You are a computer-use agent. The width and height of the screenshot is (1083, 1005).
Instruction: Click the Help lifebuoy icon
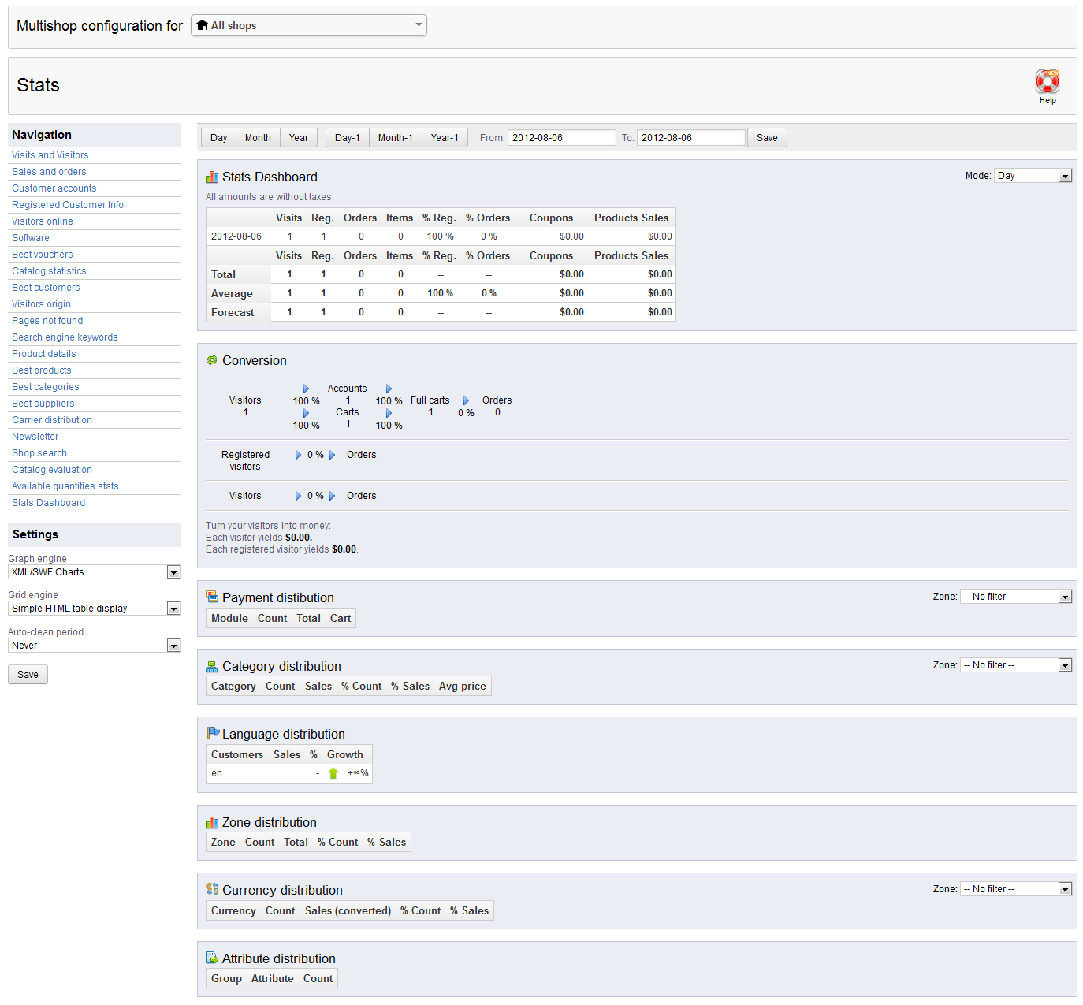click(x=1047, y=80)
